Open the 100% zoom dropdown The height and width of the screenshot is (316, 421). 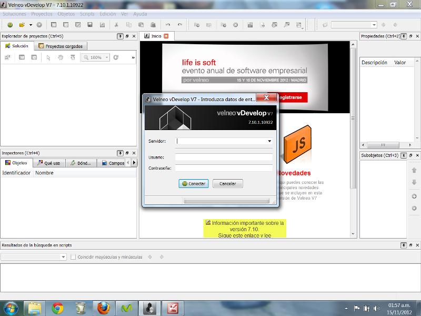coord(107,57)
